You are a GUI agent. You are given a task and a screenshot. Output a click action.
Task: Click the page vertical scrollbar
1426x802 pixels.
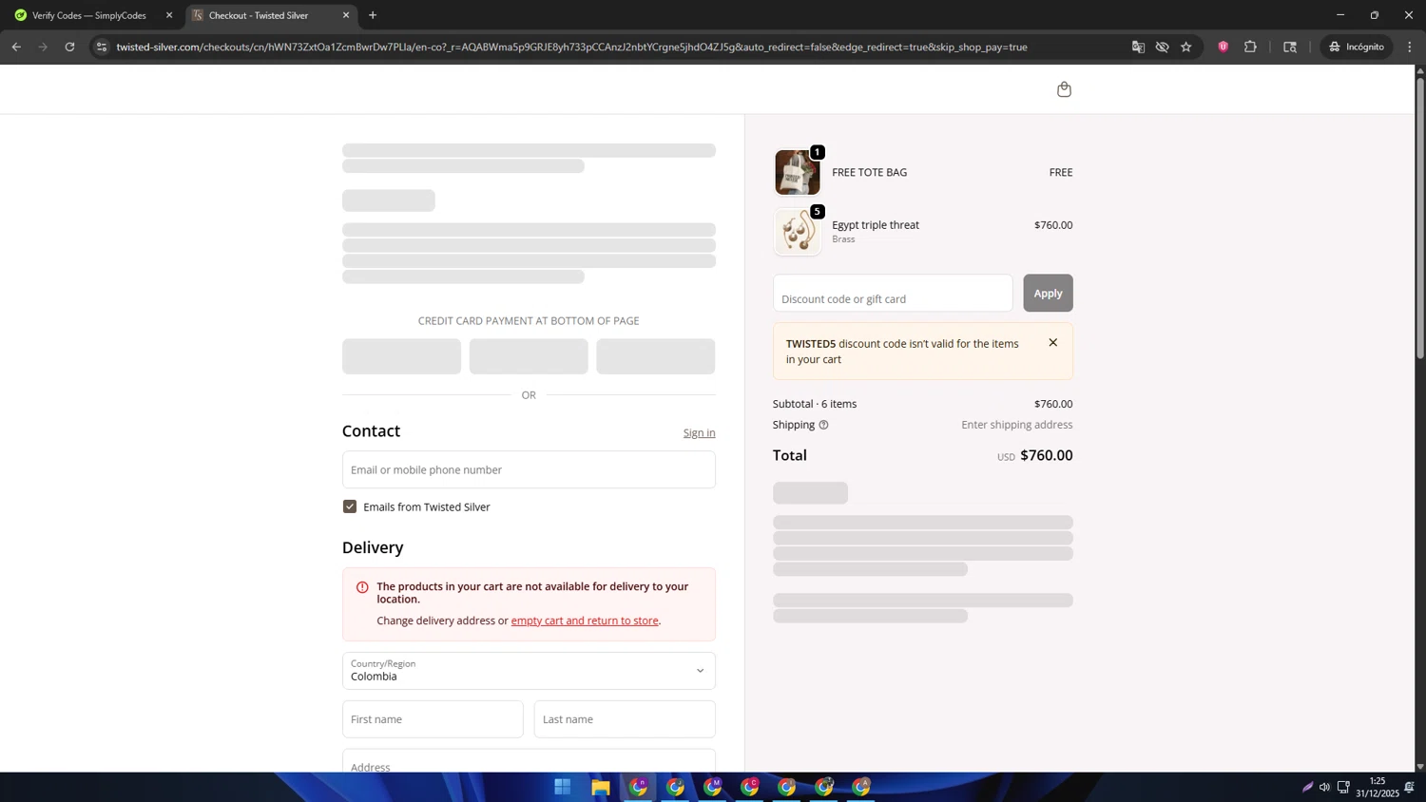click(1420, 219)
